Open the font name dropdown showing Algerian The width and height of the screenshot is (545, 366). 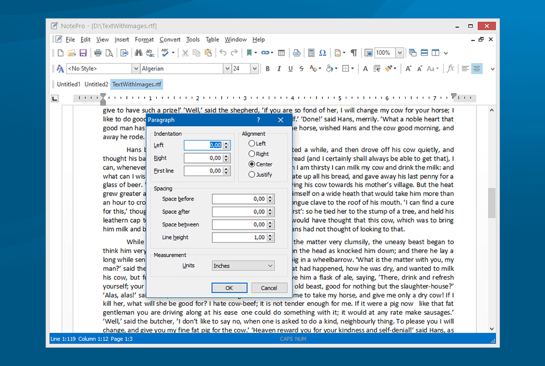227,68
